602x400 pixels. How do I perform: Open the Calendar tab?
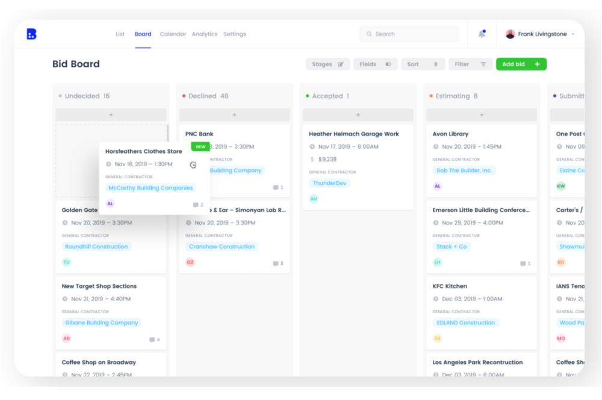click(x=173, y=34)
